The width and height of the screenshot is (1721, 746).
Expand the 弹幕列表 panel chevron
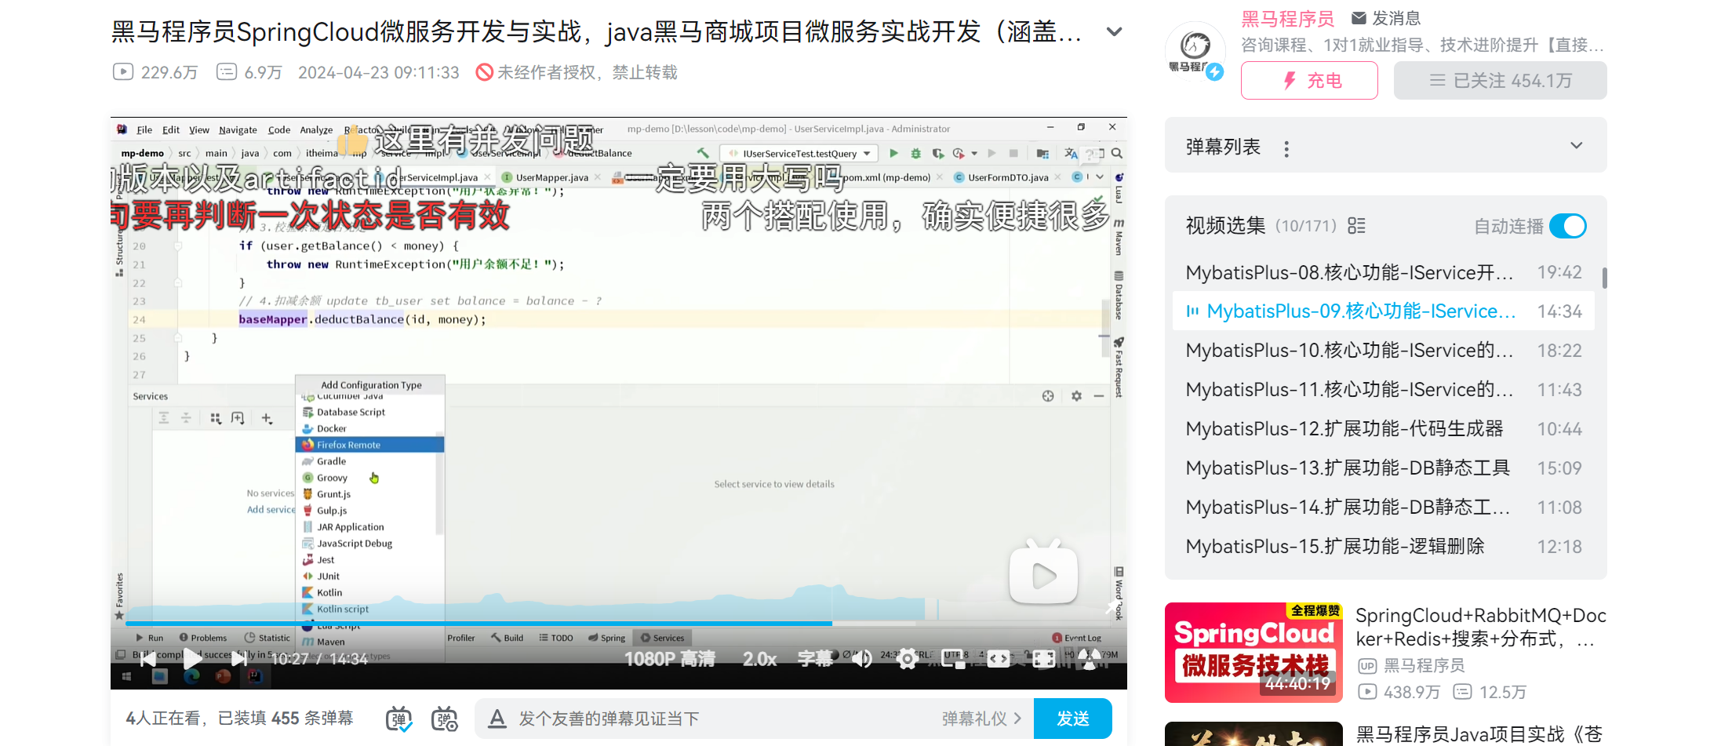tap(1577, 146)
